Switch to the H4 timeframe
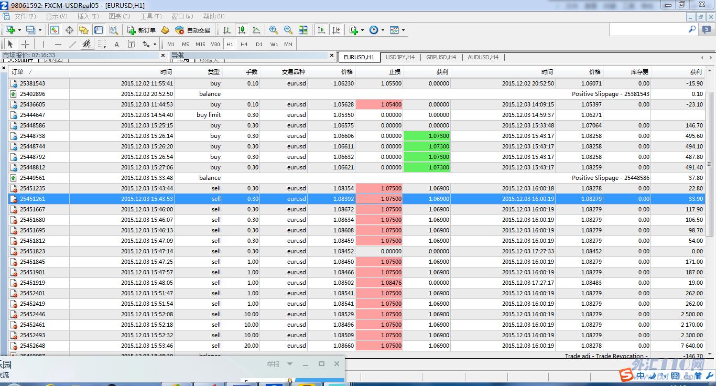Screen dimensions: 716x386 point(244,45)
